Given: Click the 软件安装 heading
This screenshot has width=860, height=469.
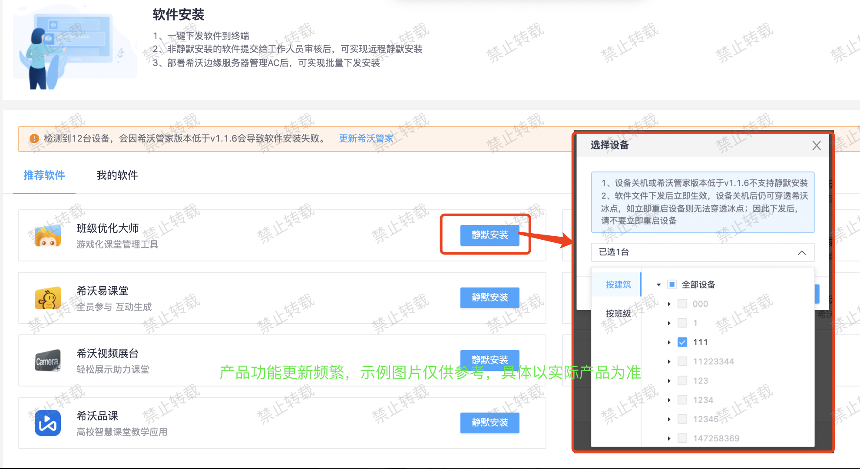Looking at the screenshot, I should 178,15.
